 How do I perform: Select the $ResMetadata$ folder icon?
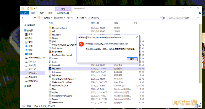click(50, 28)
